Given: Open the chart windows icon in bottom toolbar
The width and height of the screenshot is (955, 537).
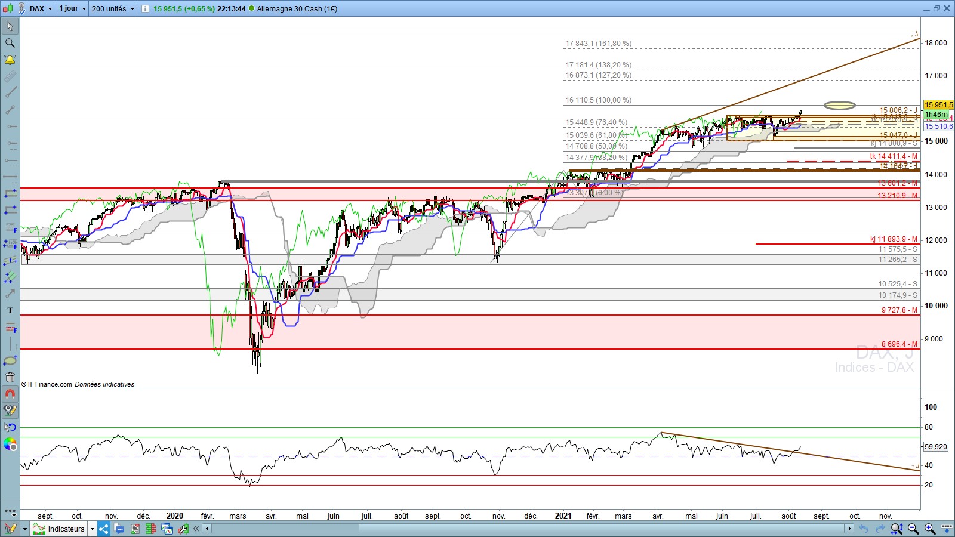Looking at the screenshot, I should 167,529.
